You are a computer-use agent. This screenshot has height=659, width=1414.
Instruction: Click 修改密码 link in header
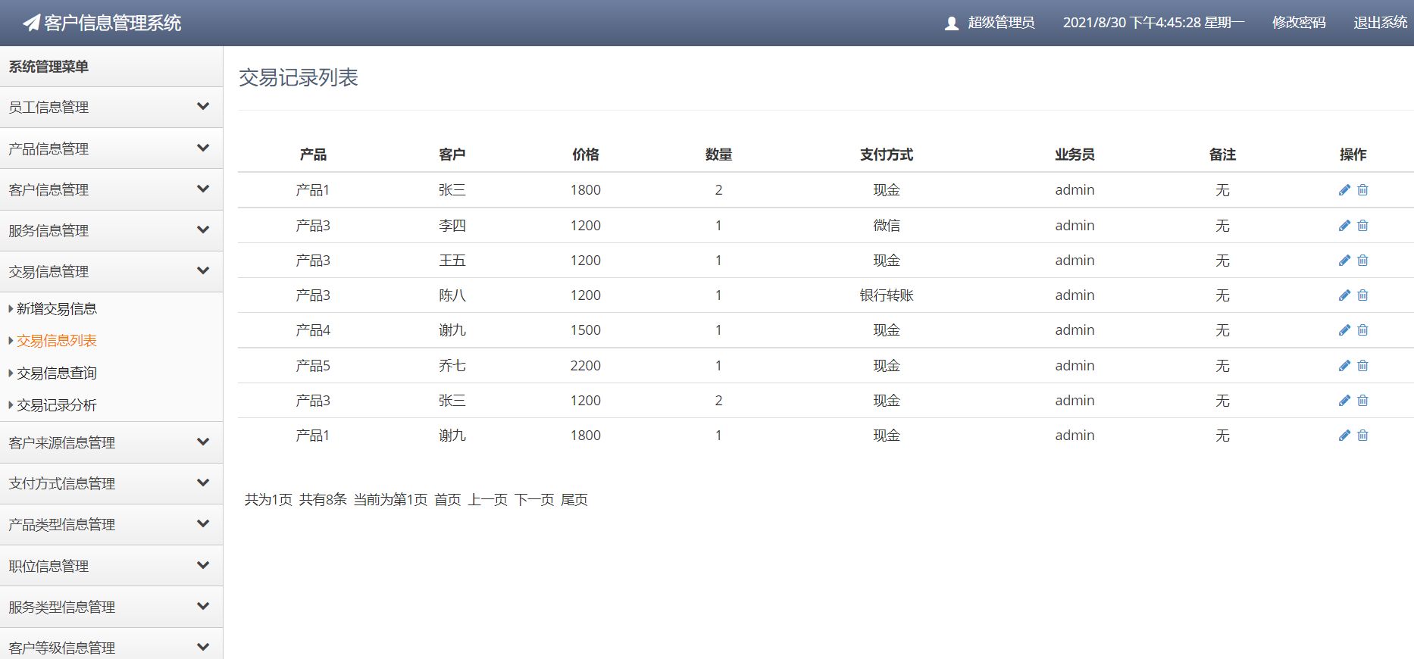(1299, 23)
